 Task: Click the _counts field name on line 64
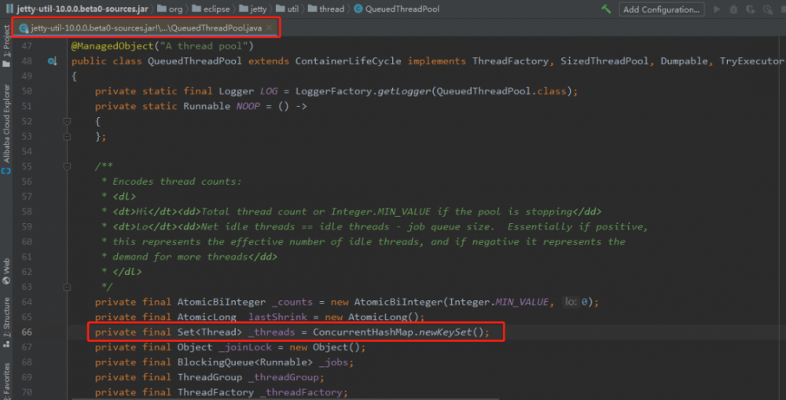pyautogui.click(x=292, y=303)
